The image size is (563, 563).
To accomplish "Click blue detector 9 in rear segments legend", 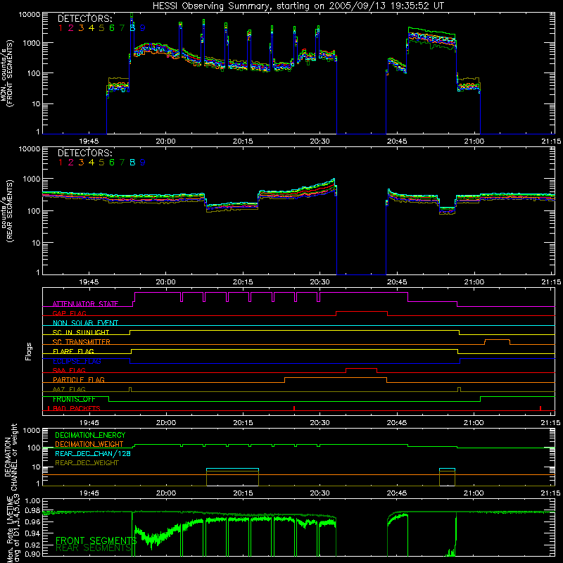I will coord(143,163).
